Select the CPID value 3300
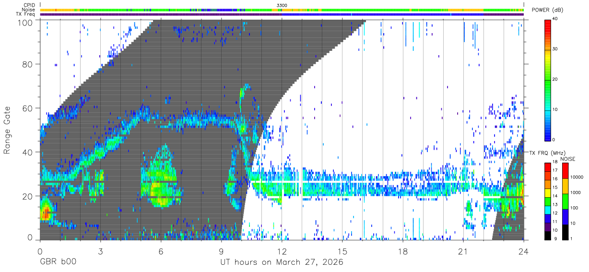This screenshot has height=272, width=589. [x=282, y=5]
